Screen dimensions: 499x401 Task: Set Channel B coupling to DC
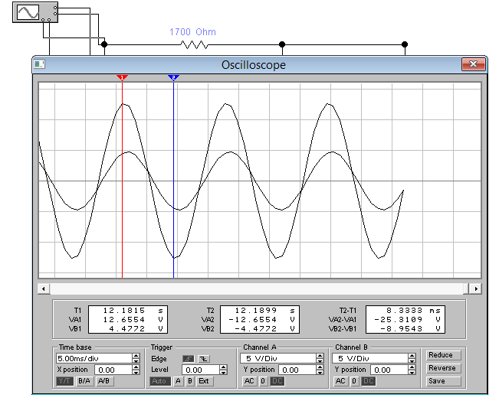368,381
